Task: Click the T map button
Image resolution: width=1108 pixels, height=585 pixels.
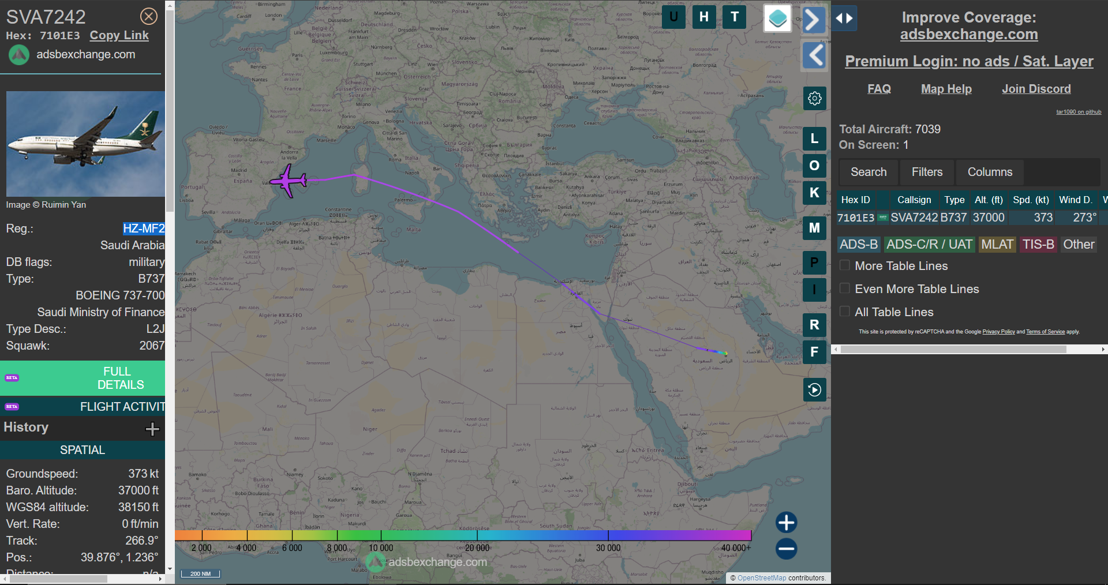Action: [x=735, y=17]
